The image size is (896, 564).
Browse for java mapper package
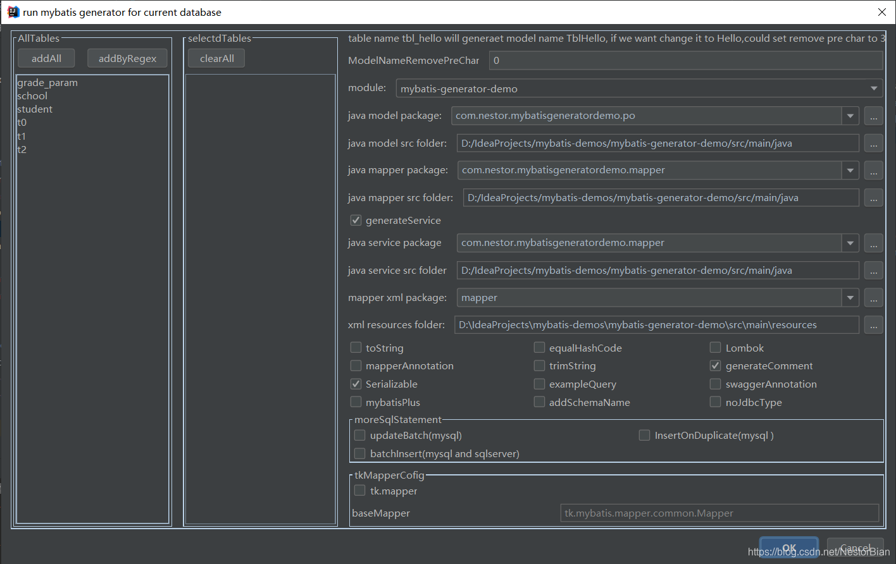[x=873, y=170]
